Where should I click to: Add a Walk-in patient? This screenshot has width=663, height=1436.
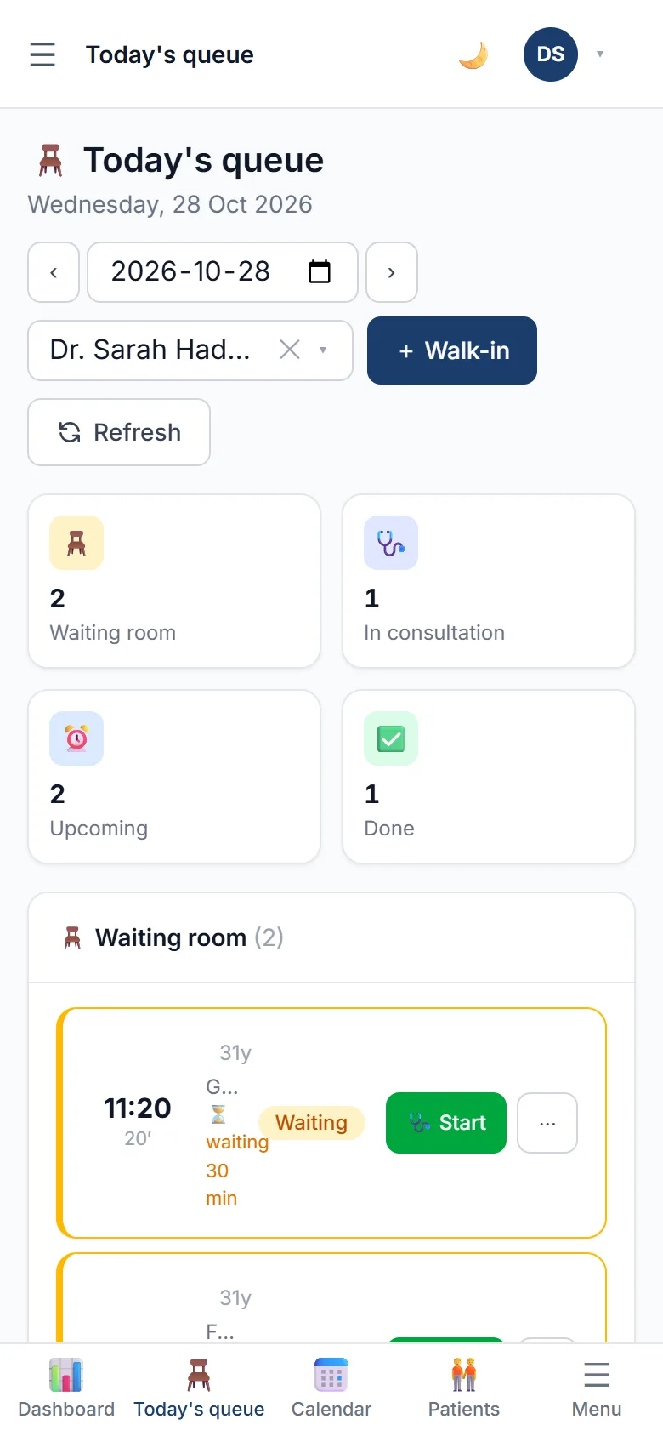452,350
